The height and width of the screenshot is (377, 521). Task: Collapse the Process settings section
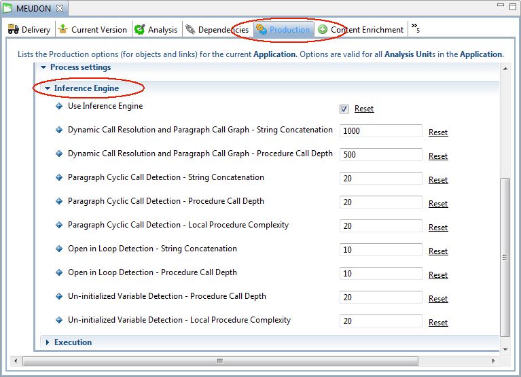[44, 67]
